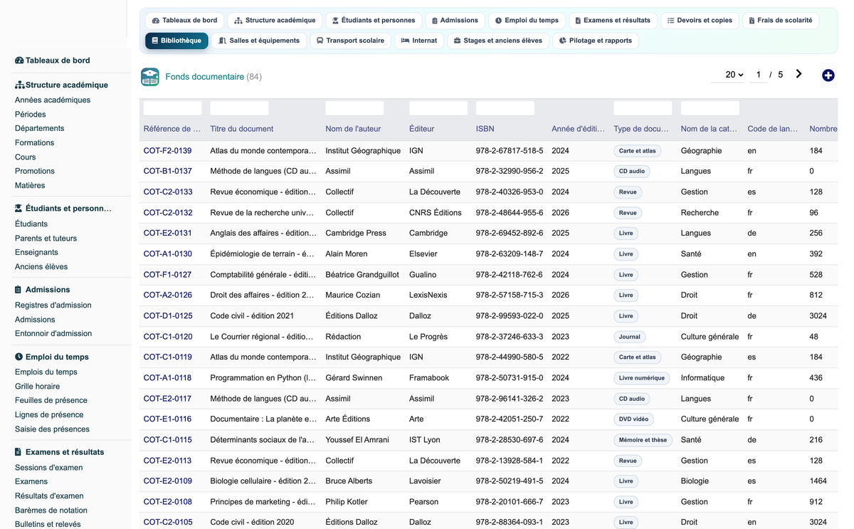The image size is (854, 529).
Task: Go to next page arrow
Action: [x=798, y=74]
